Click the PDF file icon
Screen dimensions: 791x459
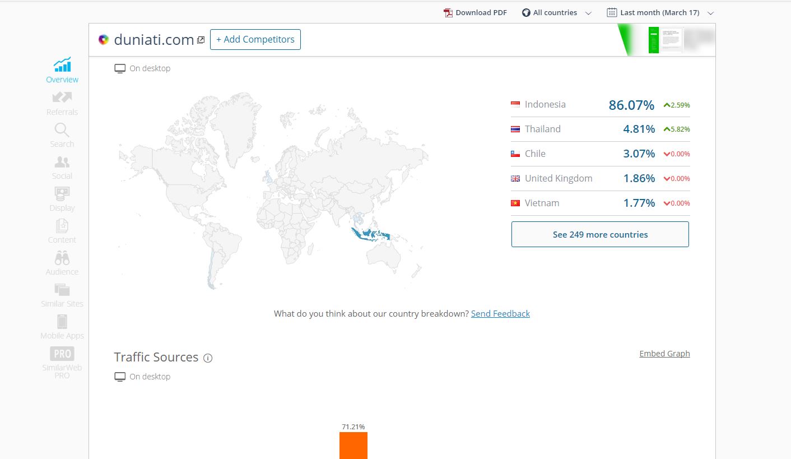pos(448,13)
